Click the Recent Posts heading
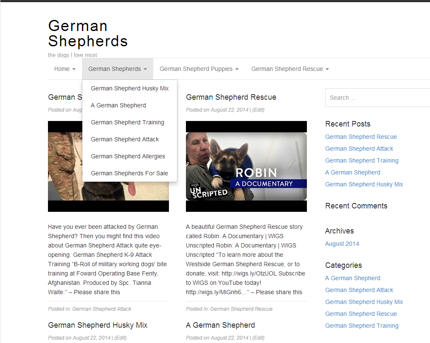Screen dimensions: 430x343 (x=348, y=124)
